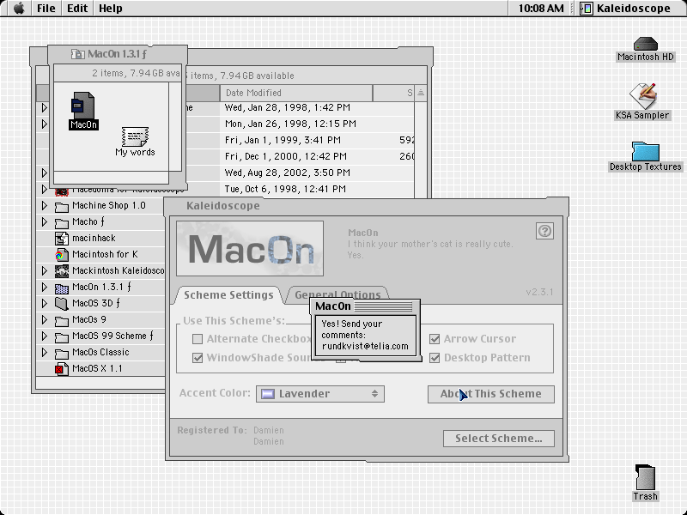This screenshot has height=515, width=687.
Task: Select the Trash icon on the desktop
Action: click(646, 478)
